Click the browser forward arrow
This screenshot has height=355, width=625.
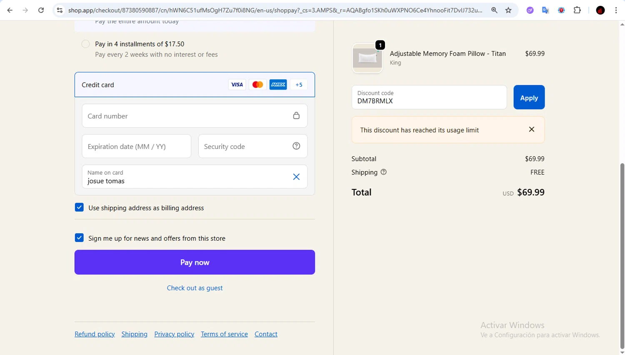[25, 10]
